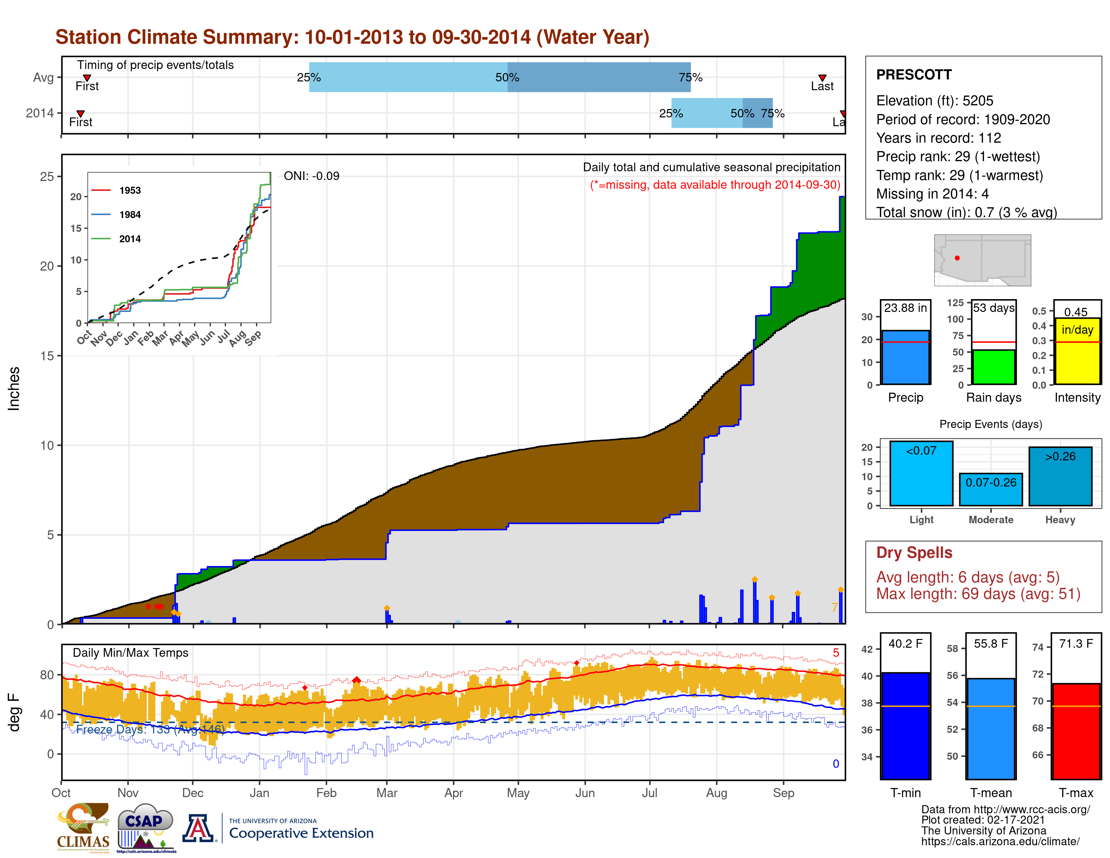
Task: Click the inset cumulative precipitation chart
Action: [x=179, y=248]
